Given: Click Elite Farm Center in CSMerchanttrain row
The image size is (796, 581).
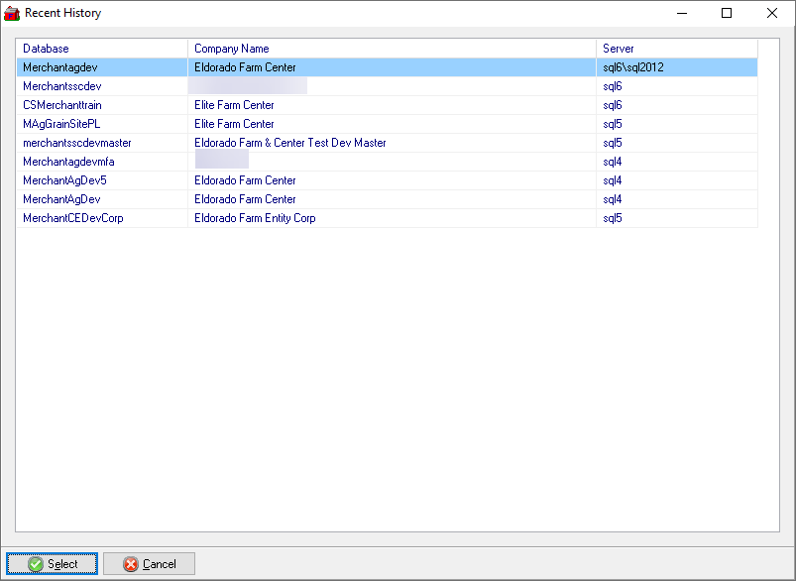Looking at the screenshot, I should pos(234,105).
